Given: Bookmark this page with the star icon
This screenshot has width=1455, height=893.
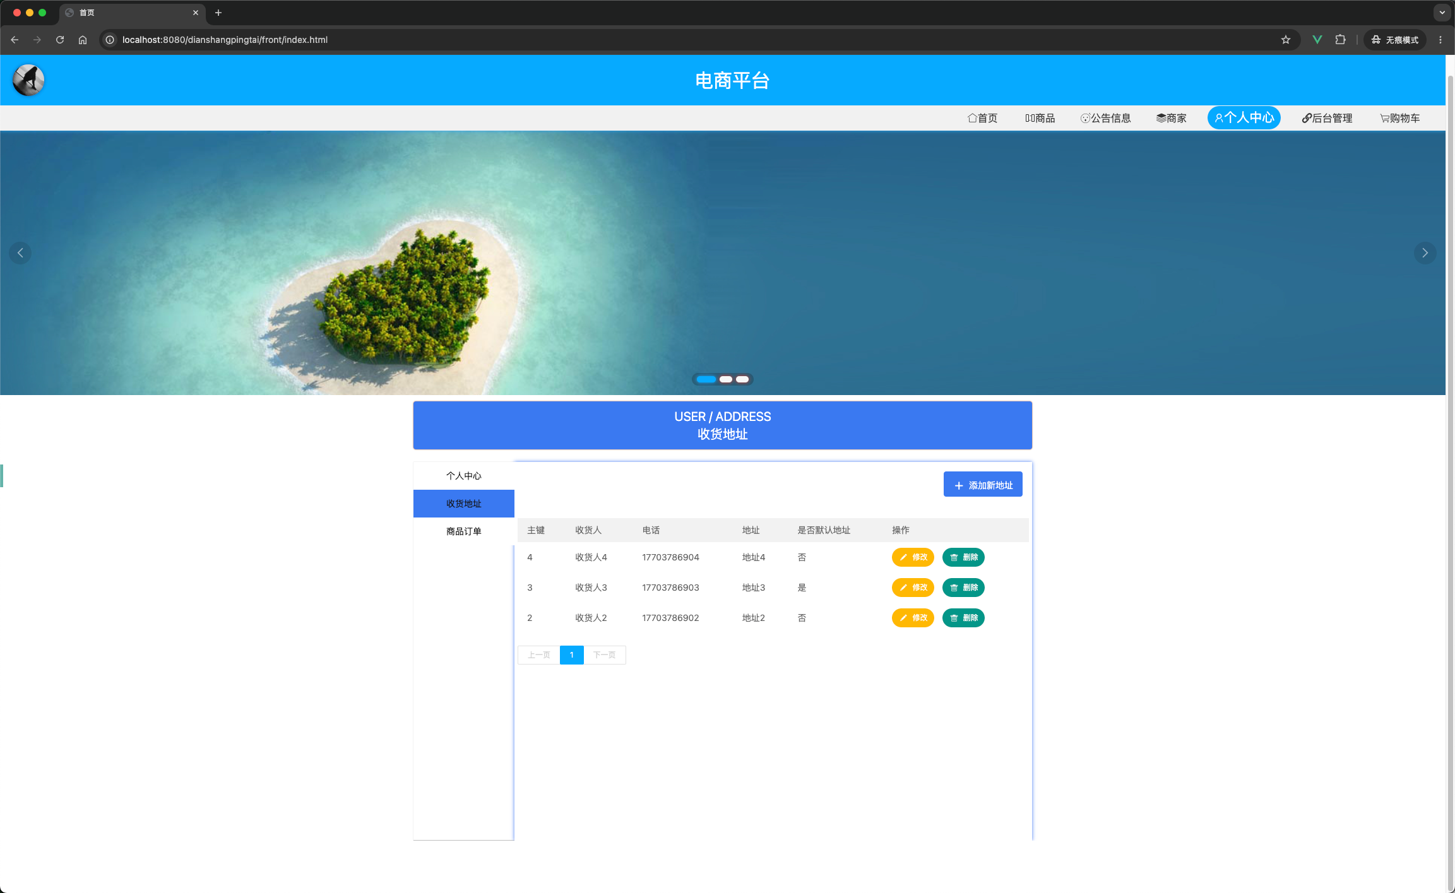Looking at the screenshot, I should click(1286, 40).
